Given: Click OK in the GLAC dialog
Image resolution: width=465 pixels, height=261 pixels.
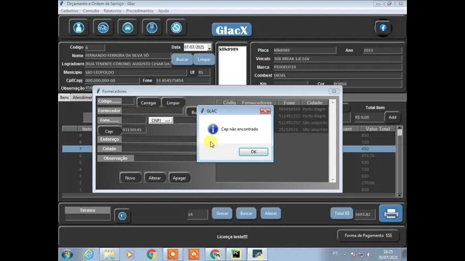Looking at the screenshot, I should point(254,152).
